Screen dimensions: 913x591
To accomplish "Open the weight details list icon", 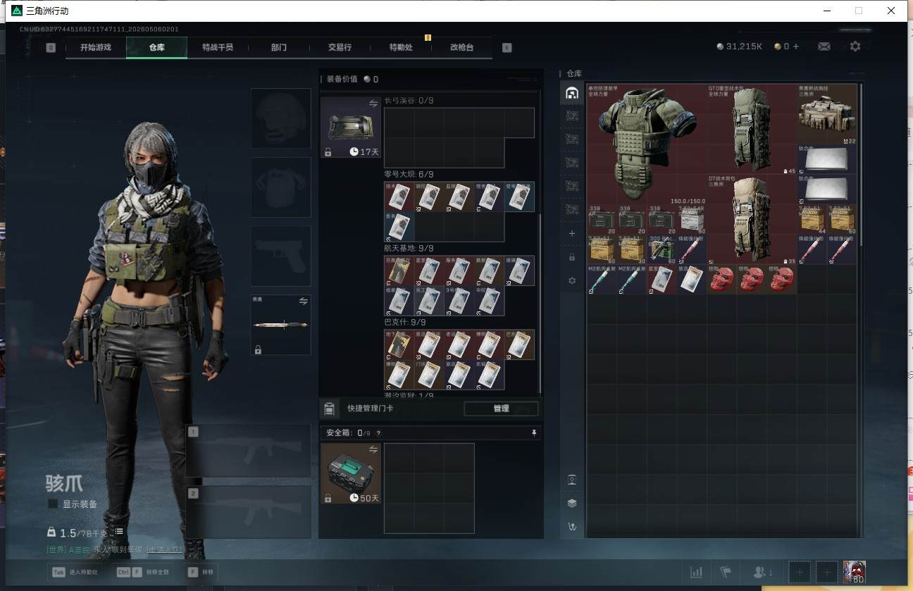I will tap(119, 532).
